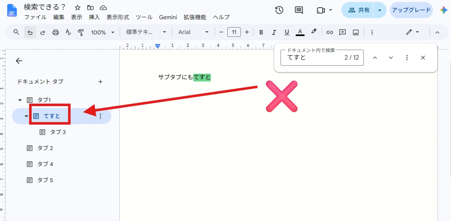451x221 pixels.
Task: Collapse the menus with up chevron
Action: click(437, 32)
